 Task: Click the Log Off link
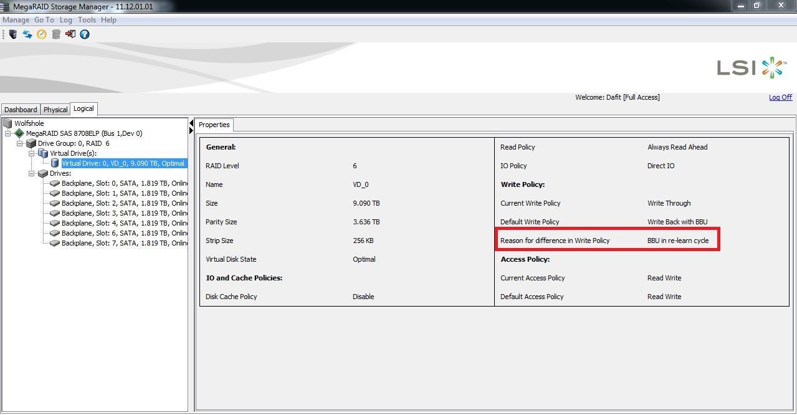coord(780,97)
